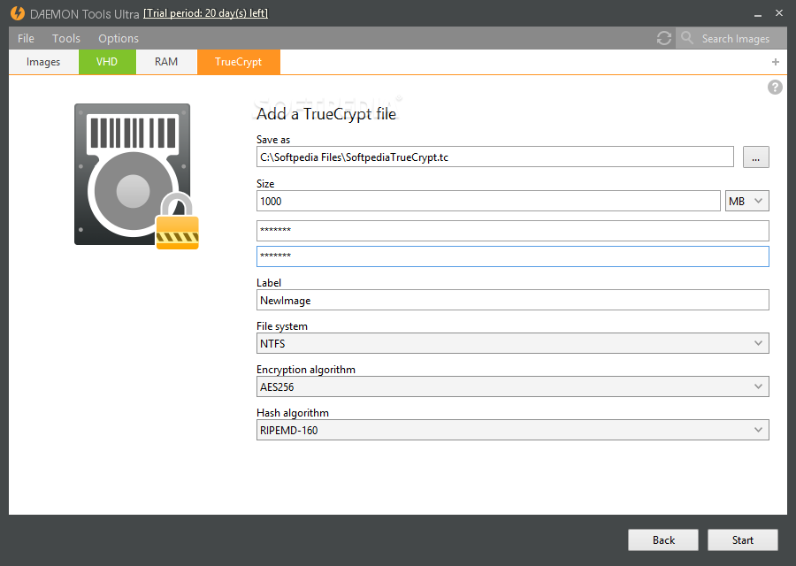Open help via question mark icon

pos(775,88)
